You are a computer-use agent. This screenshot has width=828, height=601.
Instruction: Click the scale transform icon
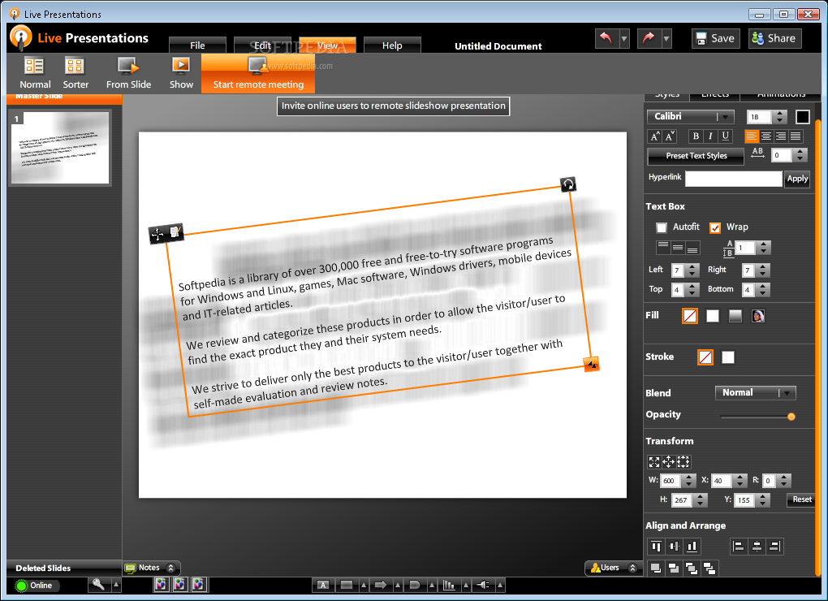tap(654, 462)
